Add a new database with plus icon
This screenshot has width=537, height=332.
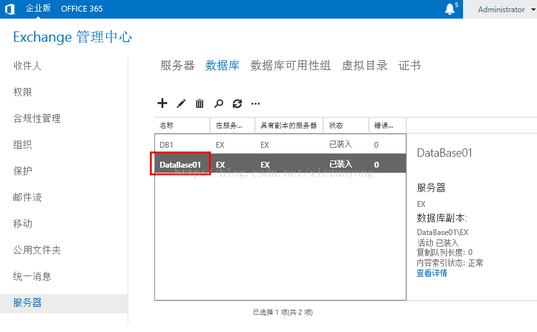tap(162, 103)
